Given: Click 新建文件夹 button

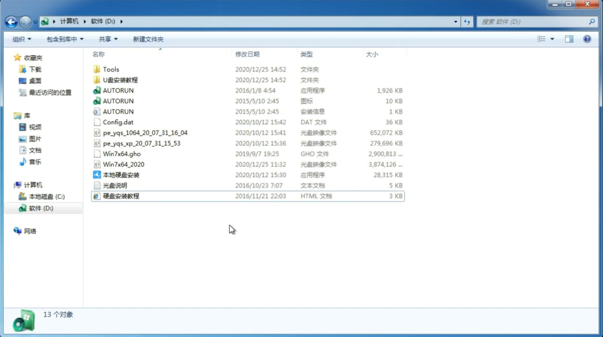Looking at the screenshot, I should tap(148, 39).
